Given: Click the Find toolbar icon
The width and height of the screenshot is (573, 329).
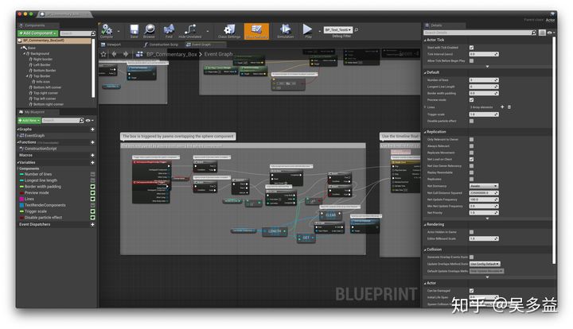Looking at the screenshot, I should pos(169,30).
